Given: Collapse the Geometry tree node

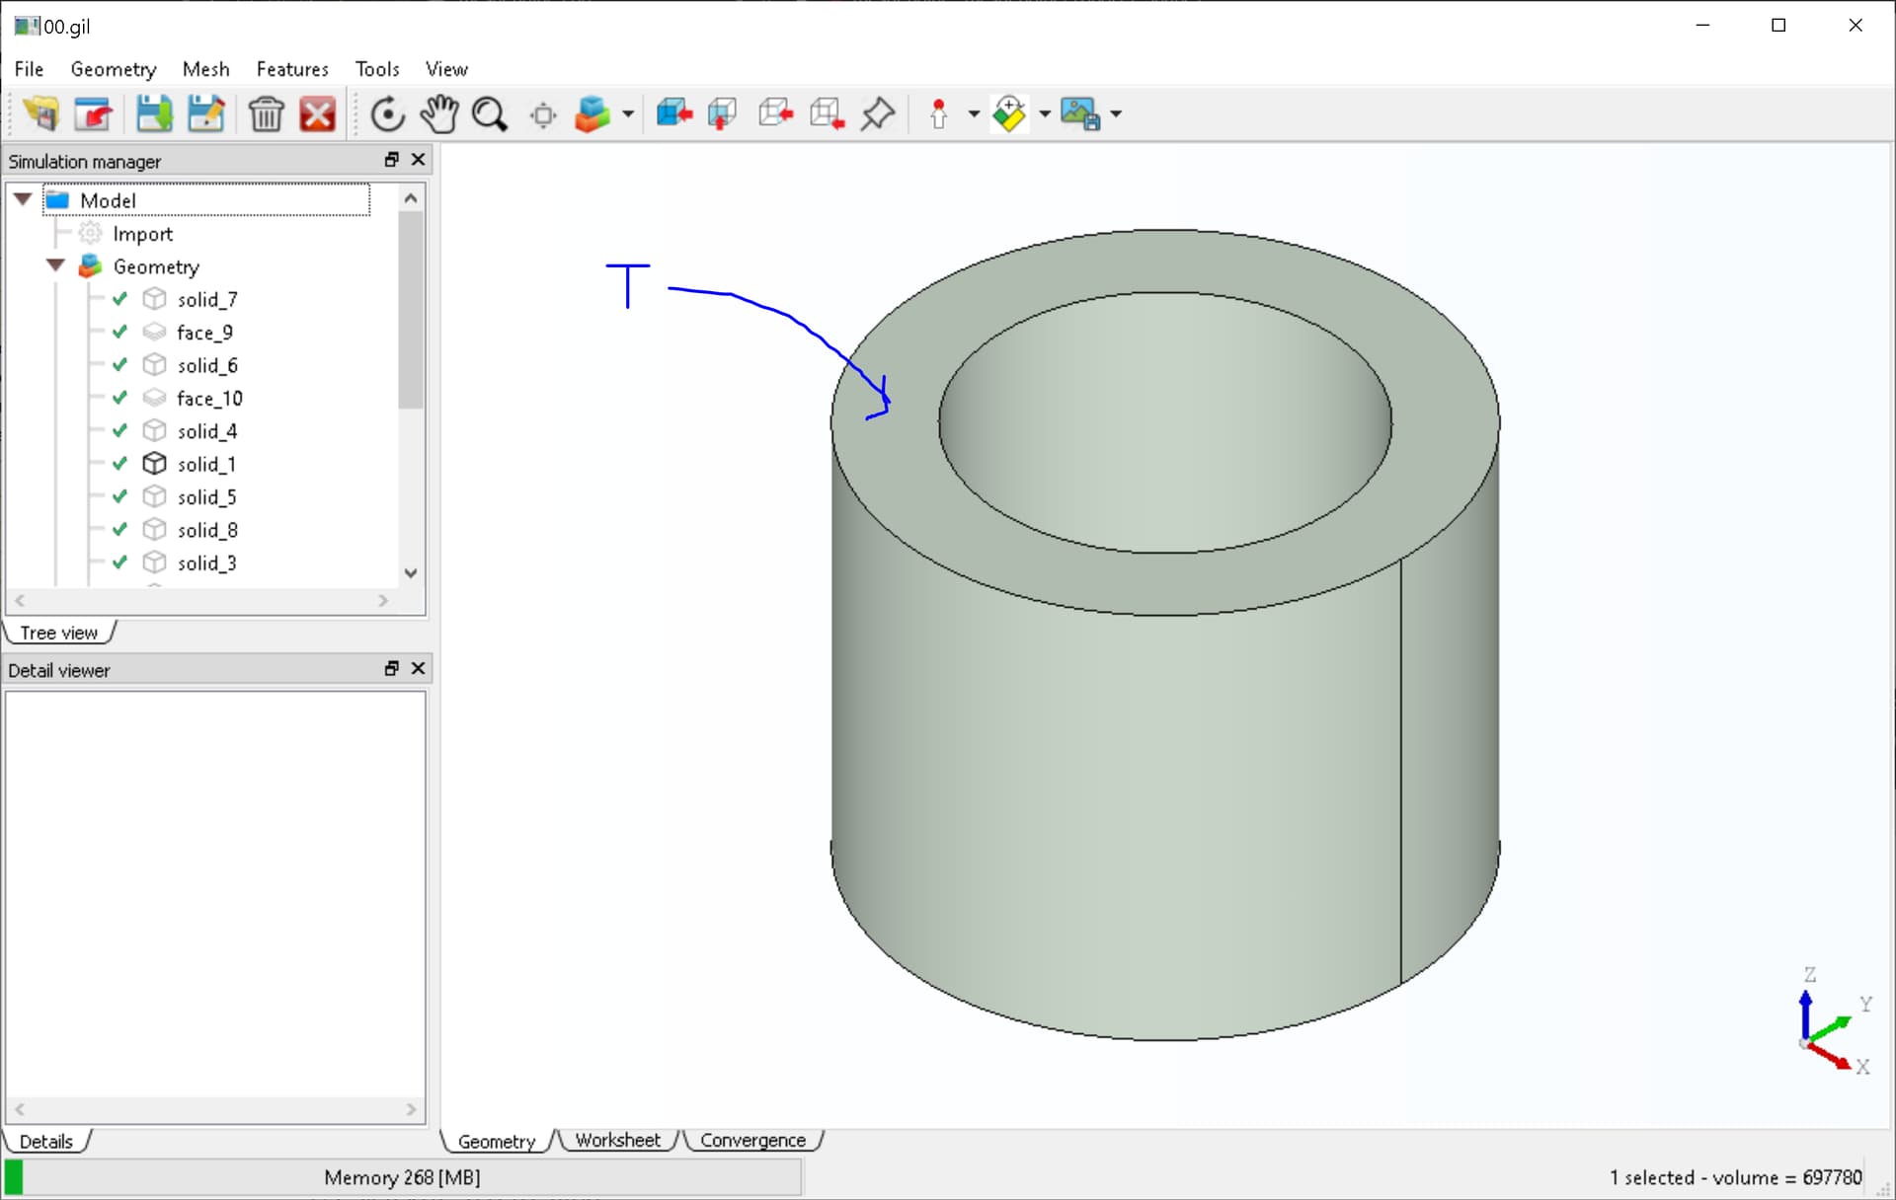Looking at the screenshot, I should click(55, 265).
